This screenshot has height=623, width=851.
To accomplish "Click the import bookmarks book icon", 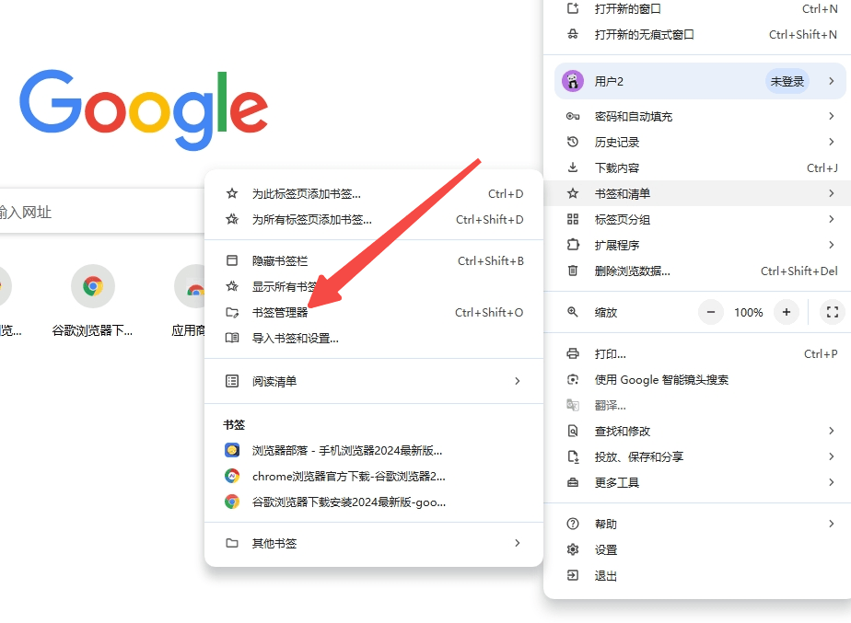I will pos(232,338).
